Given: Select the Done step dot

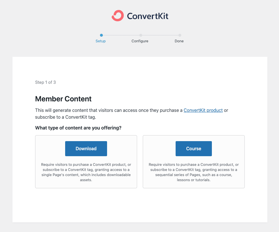Looking at the screenshot, I should [180, 35].
